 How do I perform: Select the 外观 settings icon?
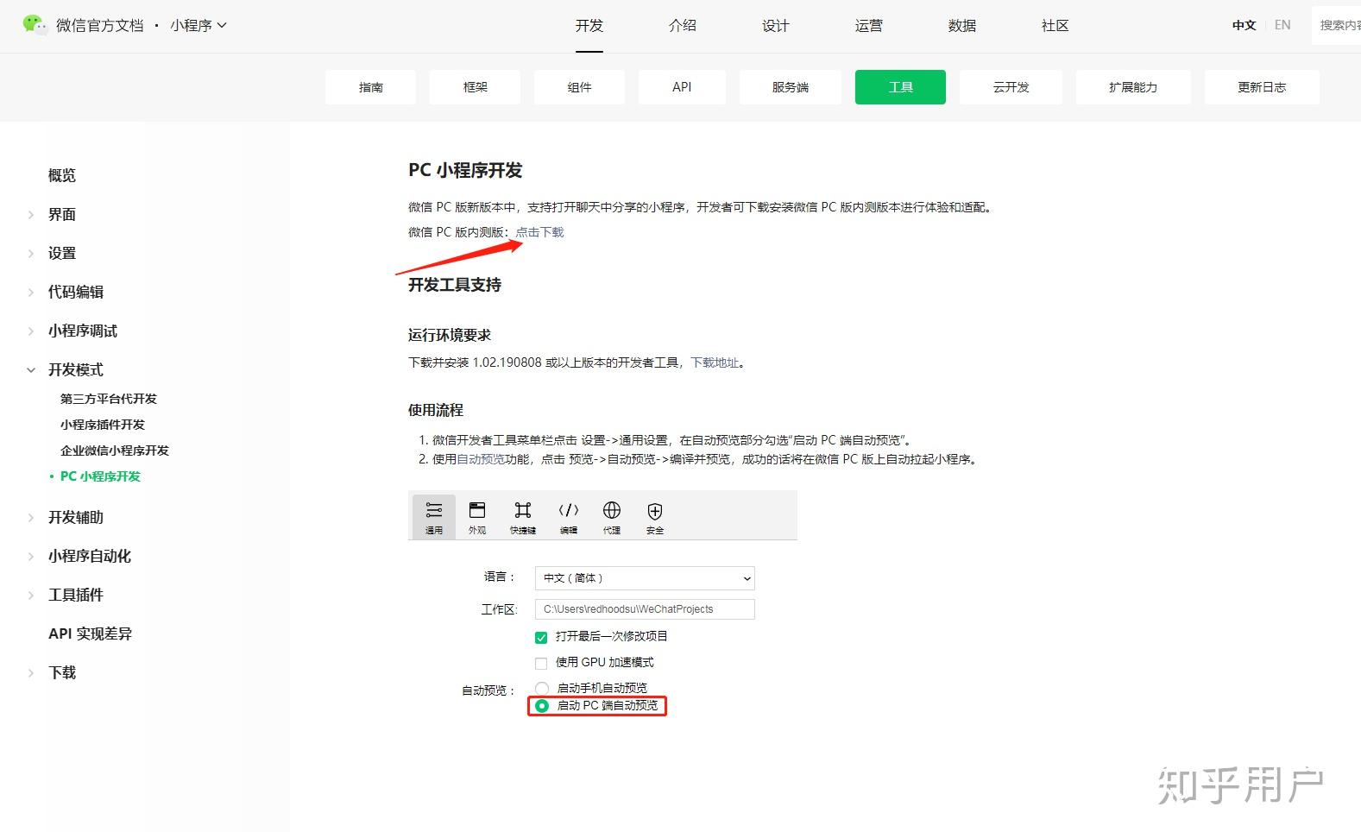(477, 516)
